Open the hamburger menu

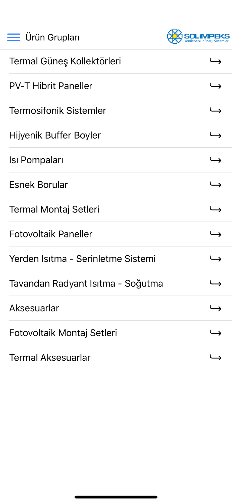(14, 37)
